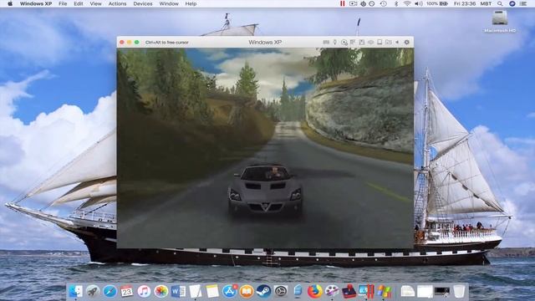535x301 pixels.
Task: Launch Microsoft Word from the dock
Action: click(178, 292)
